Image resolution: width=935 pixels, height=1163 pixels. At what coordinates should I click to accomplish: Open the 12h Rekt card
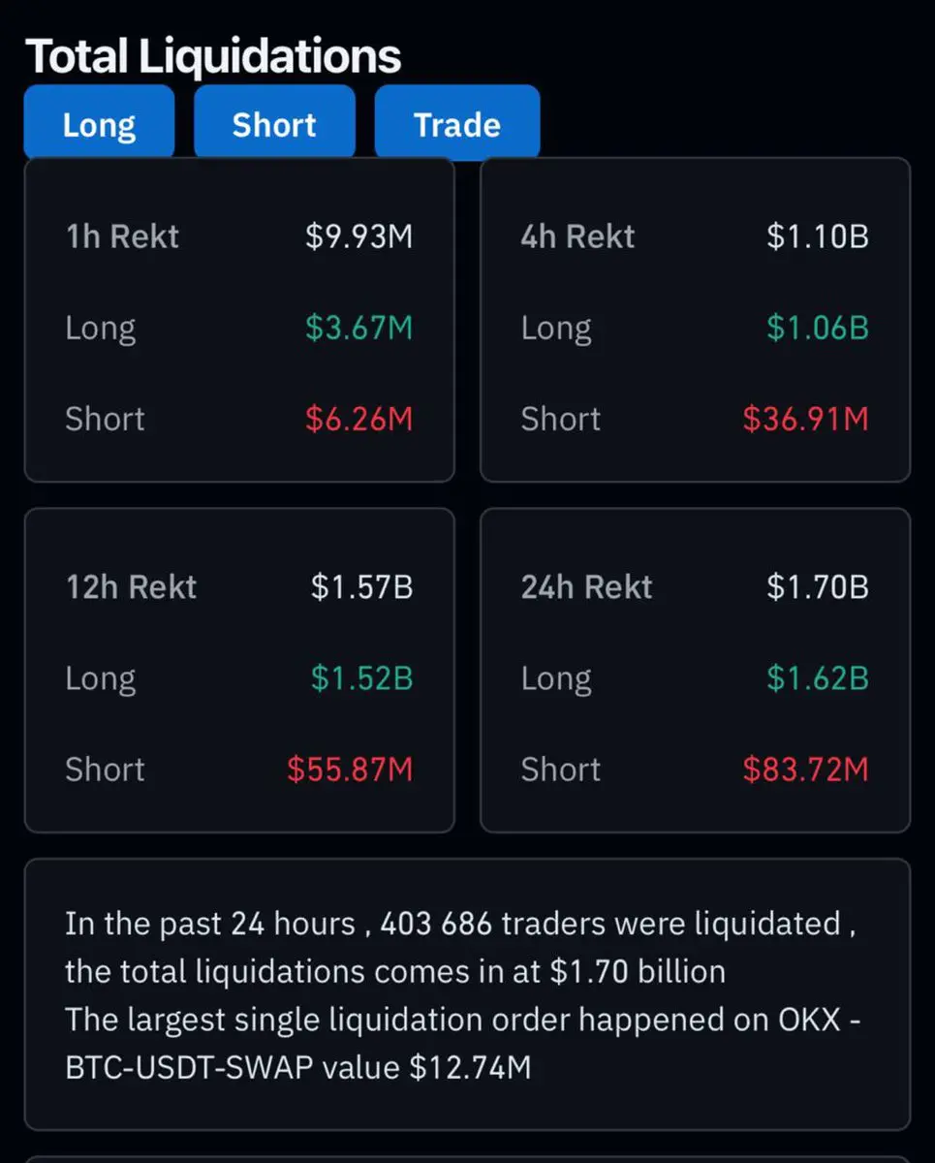[x=239, y=670]
